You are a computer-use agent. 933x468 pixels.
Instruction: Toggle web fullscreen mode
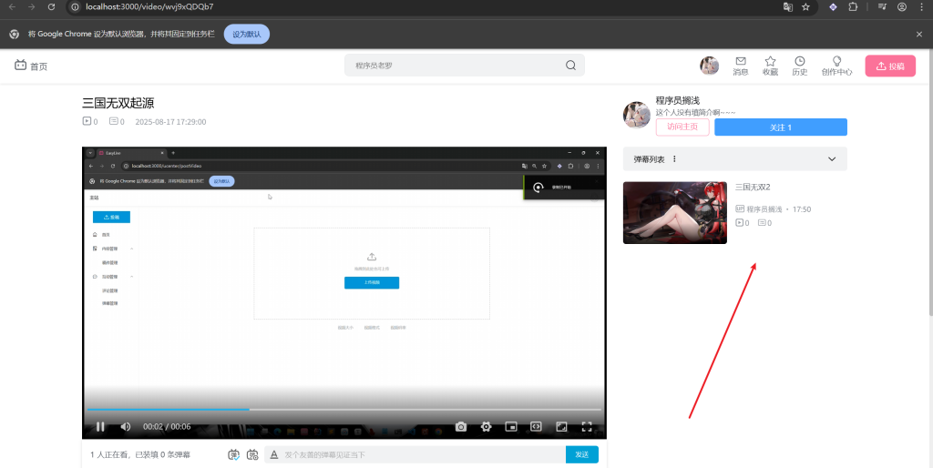pyautogui.click(x=537, y=426)
